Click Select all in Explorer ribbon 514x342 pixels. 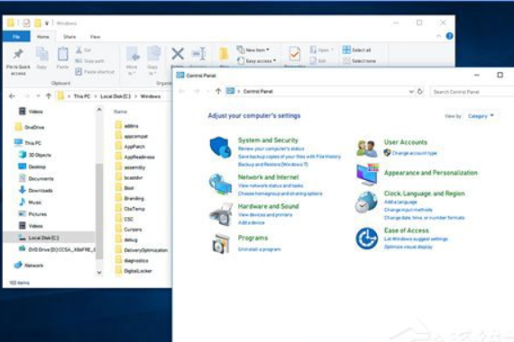pyautogui.click(x=356, y=49)
